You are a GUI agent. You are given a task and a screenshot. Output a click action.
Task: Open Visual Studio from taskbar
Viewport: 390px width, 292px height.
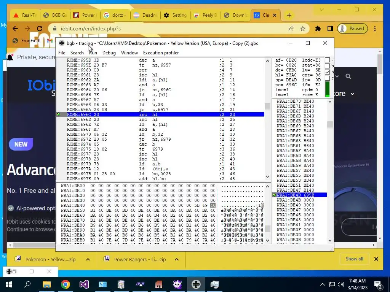(84, 284)
